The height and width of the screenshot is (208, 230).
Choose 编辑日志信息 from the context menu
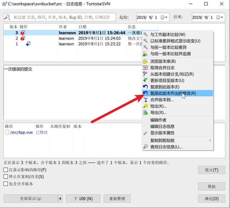coord(162,126)
